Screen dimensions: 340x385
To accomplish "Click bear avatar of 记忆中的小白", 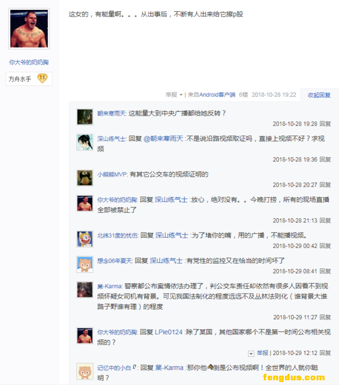I will coord(84,371).
